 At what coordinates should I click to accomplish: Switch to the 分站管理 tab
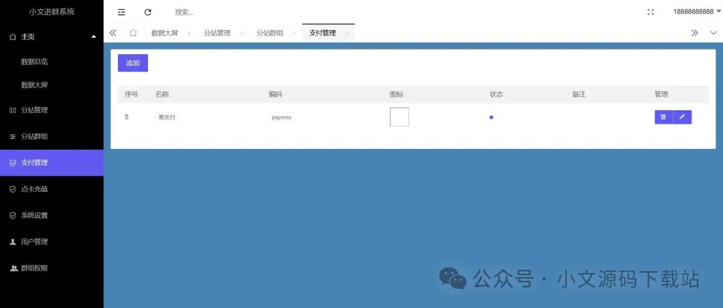[x=217, y=33]
